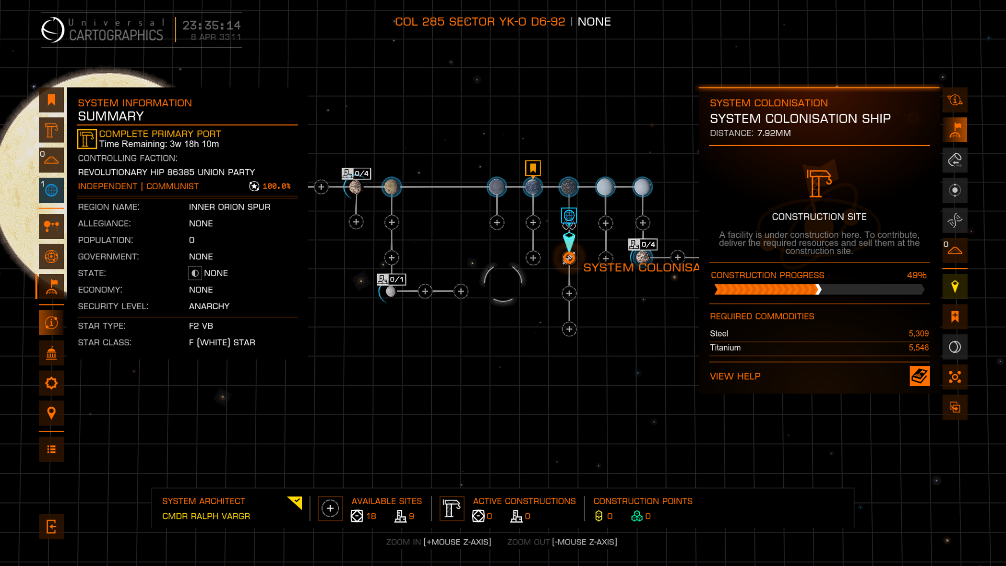Open the left sidebar installations tab with count 0
Viewport: 1006px width, 566px height.
coord(51,160)
